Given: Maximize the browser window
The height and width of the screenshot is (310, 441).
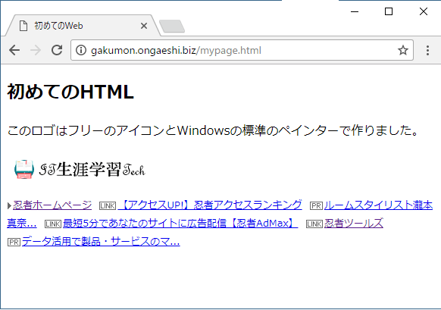Looking at the screenshot, I should (389, 11).
